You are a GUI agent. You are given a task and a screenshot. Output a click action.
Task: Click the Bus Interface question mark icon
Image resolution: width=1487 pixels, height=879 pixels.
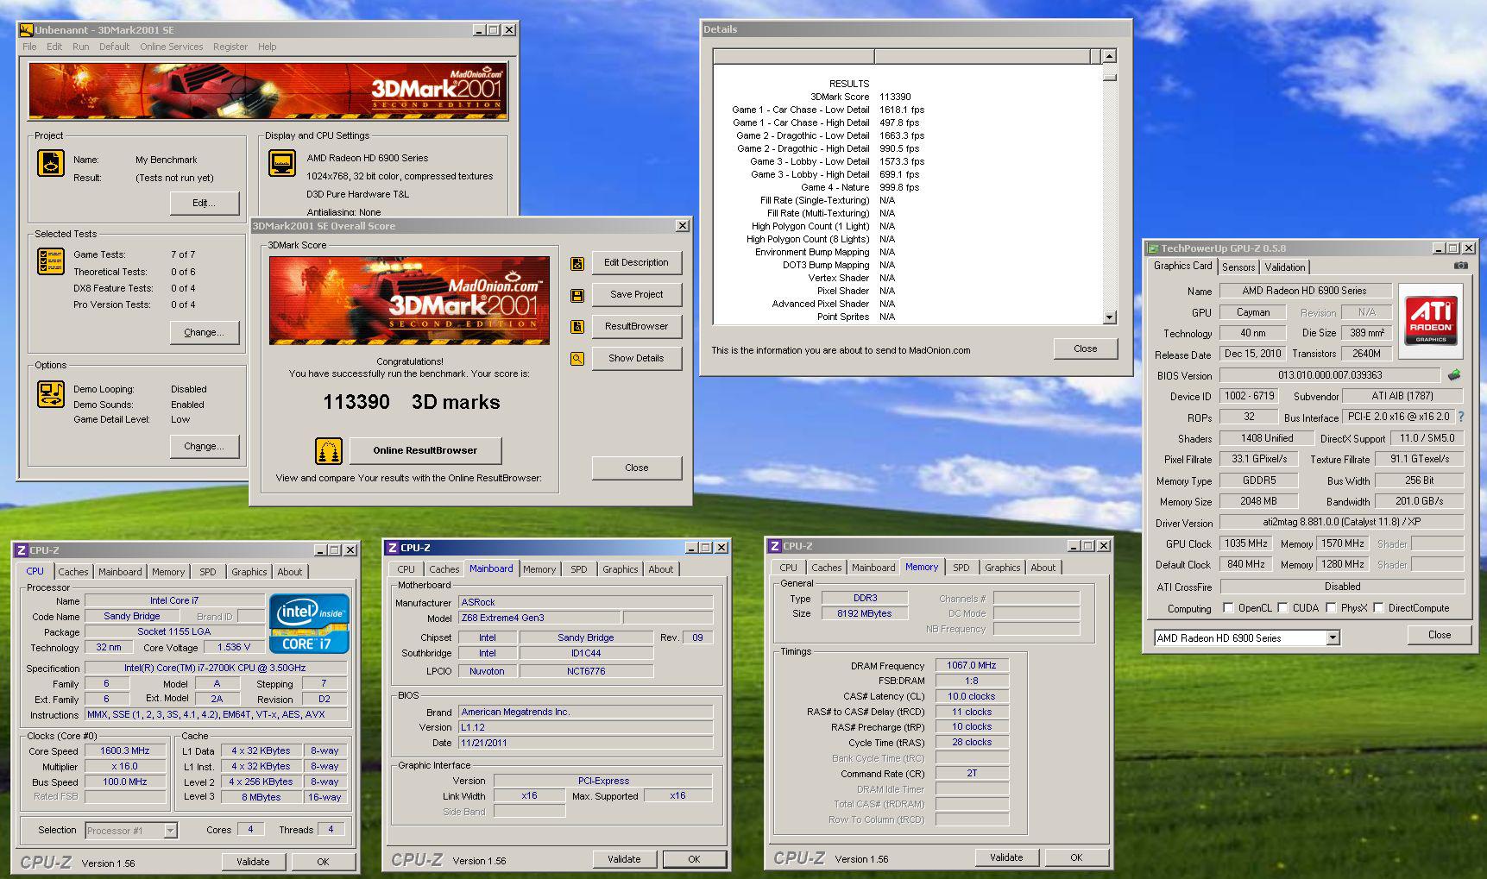point(1461,417)
